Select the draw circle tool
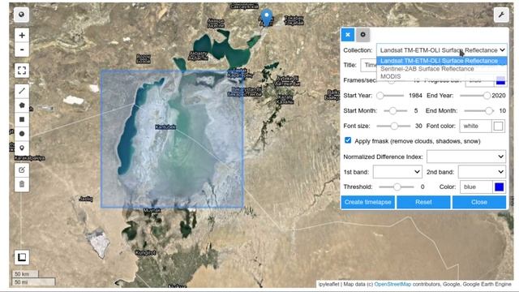Viewport: 519px width, 292px height. coord(22,134)
